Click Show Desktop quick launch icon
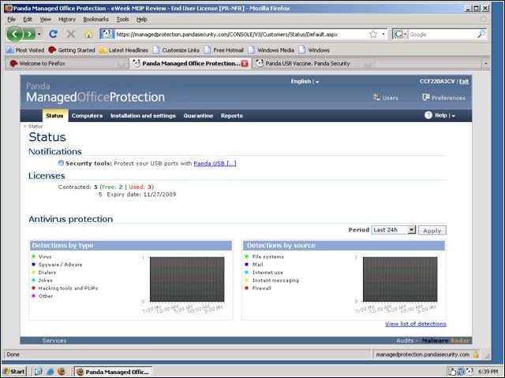The width and height of the screenshot is (505, 378). tap(39, 372)
